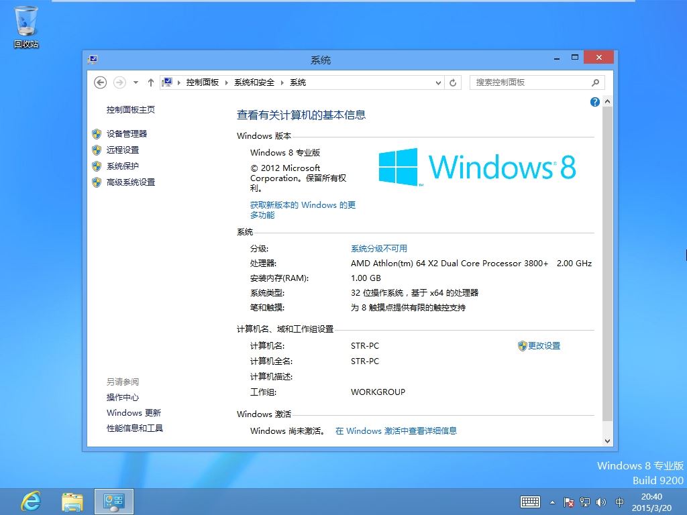The height and width of the screenshot is (515, 687).
Task: Click Change settings link for computer name
Action: (x=543, y=345)
